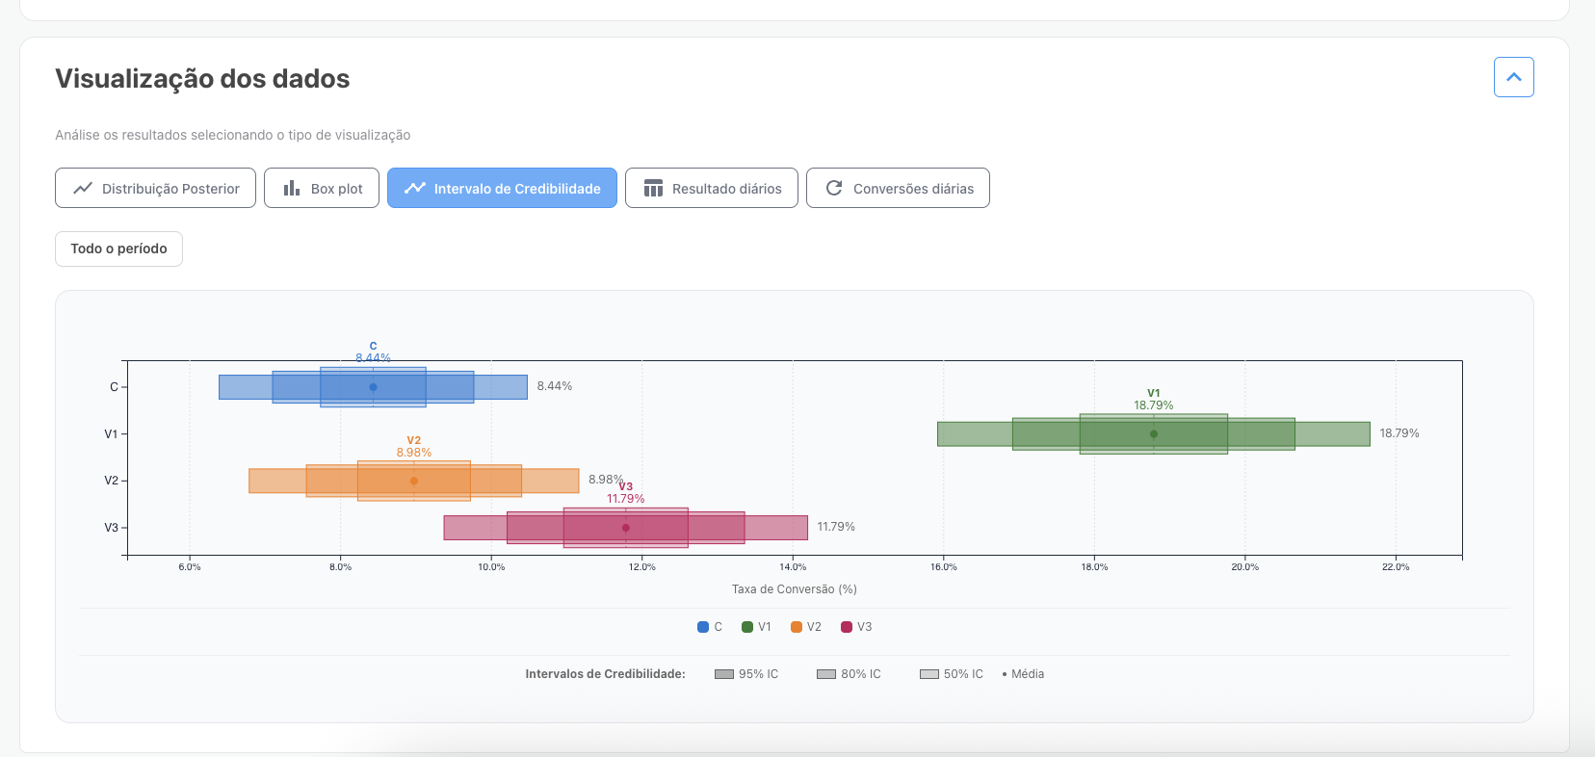Collapse the Visualização dos dados section

click(x=1513, y=77)
